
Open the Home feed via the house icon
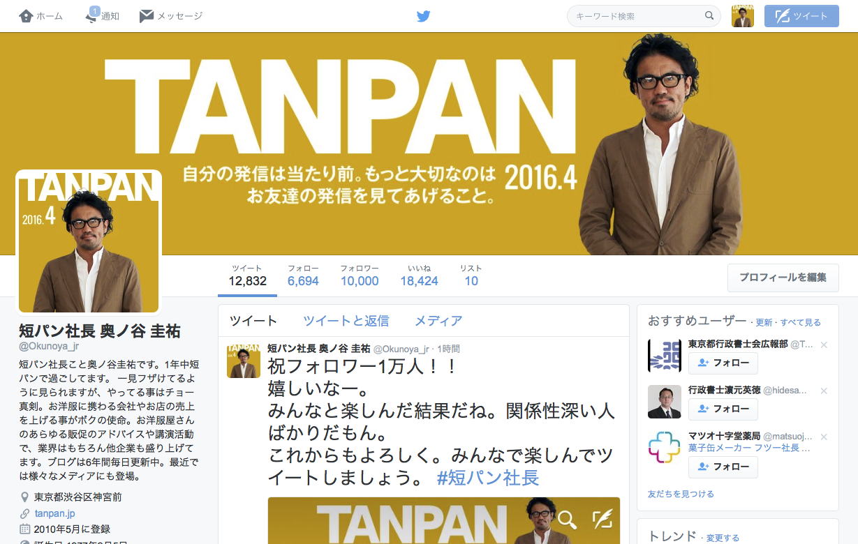(24, 15)
